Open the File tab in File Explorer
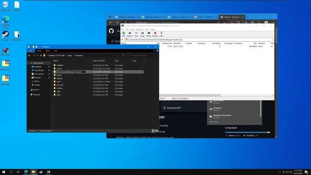The width and height of the screenshot is (311, 175). click(31, 51)
